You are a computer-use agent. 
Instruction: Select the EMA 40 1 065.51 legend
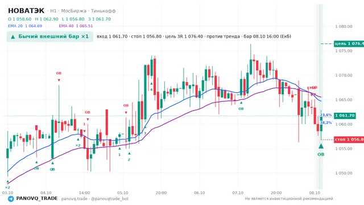point(76,26)
